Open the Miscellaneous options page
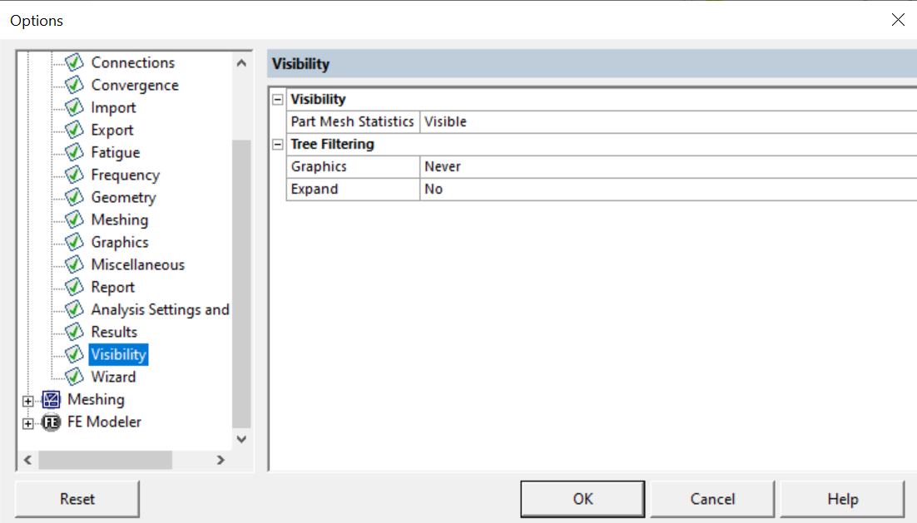 137,264
